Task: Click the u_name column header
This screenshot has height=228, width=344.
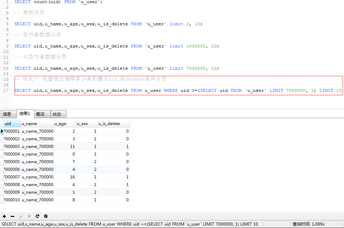Action: pos(37,124)
